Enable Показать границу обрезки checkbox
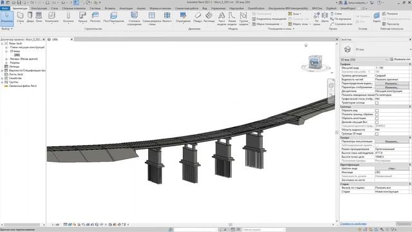 377,115
